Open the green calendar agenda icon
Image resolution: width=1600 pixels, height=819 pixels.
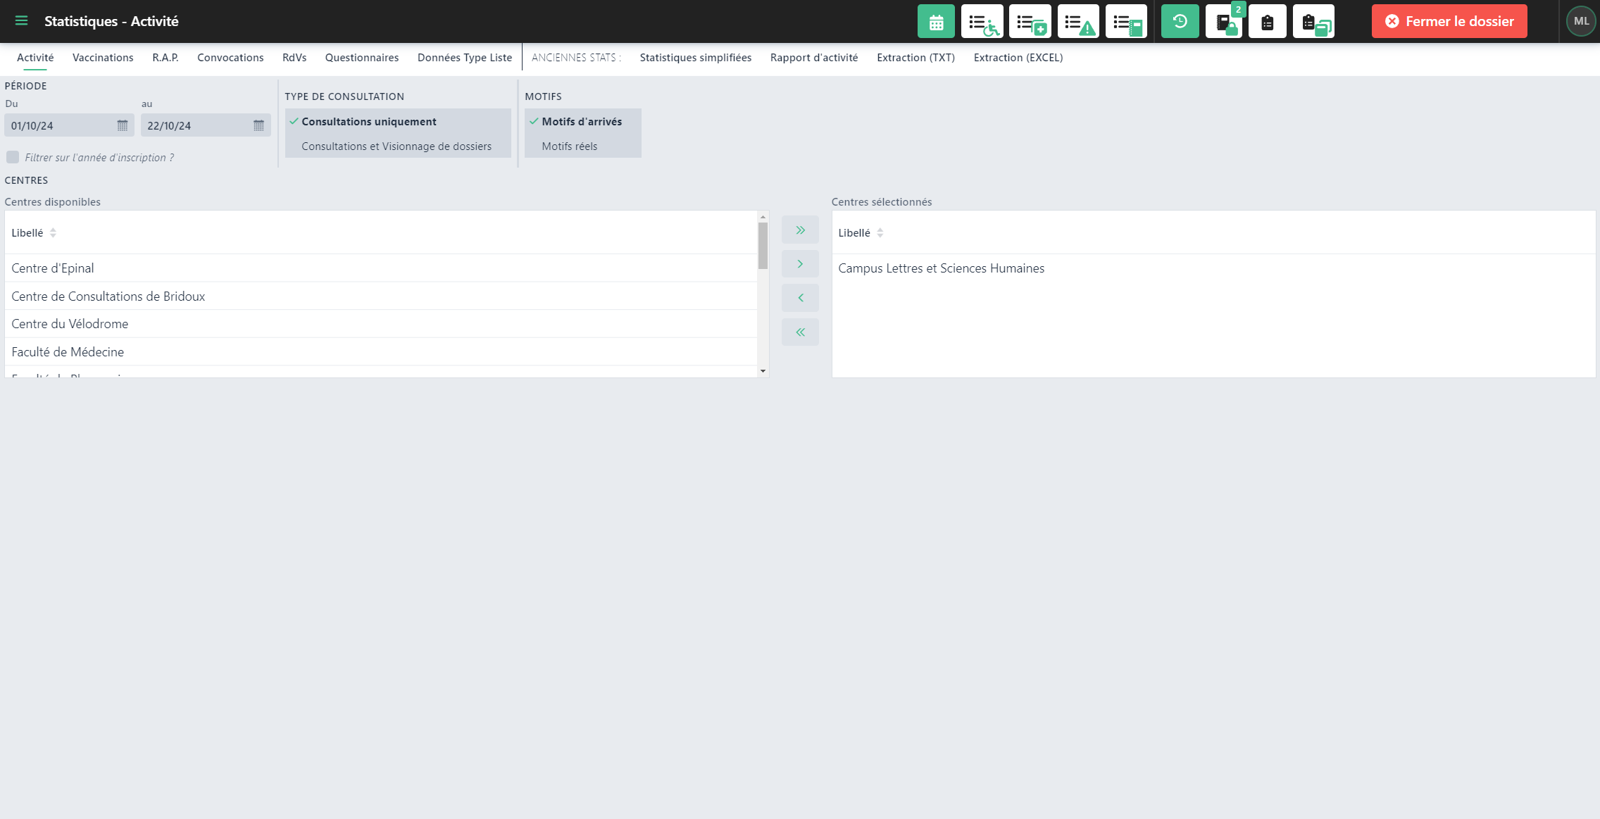click(x=935, y=22)
